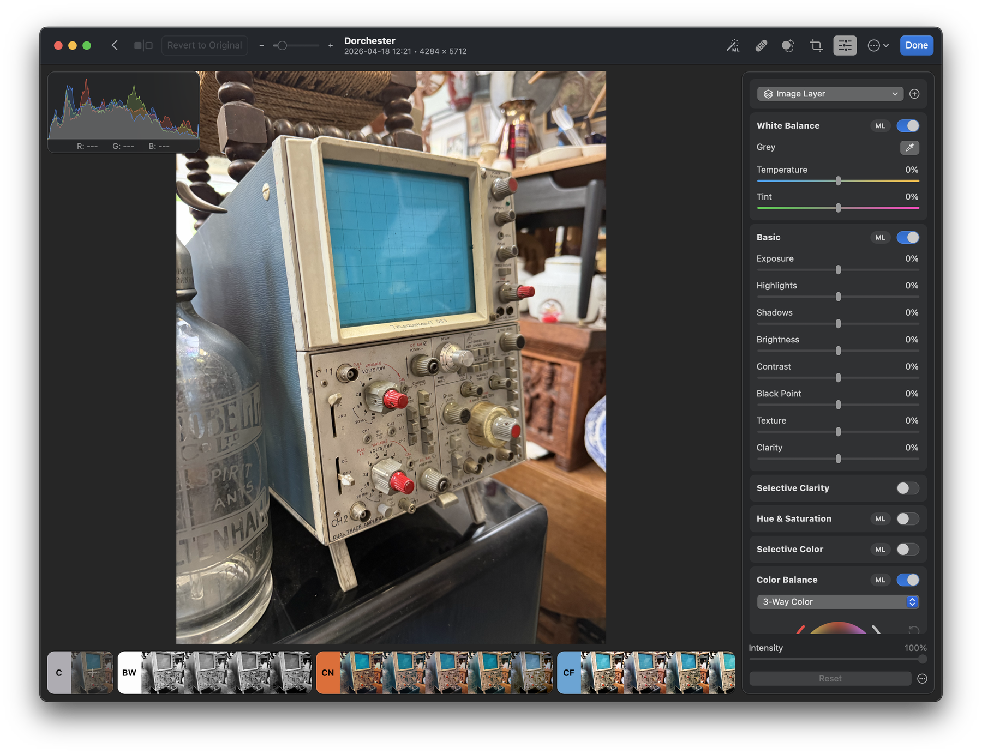This screenshot has height=754, width=982.
Task: Click the zoom level slider
Action: [x=296, y=46]
